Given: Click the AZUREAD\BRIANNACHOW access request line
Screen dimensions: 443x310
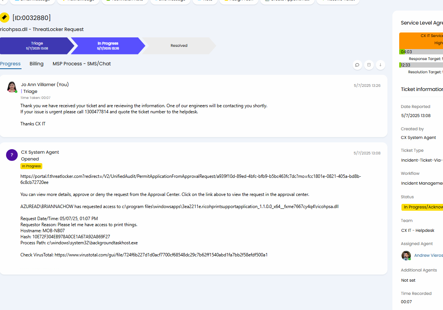Looking at the screenshot, I should tap(179, 207).
